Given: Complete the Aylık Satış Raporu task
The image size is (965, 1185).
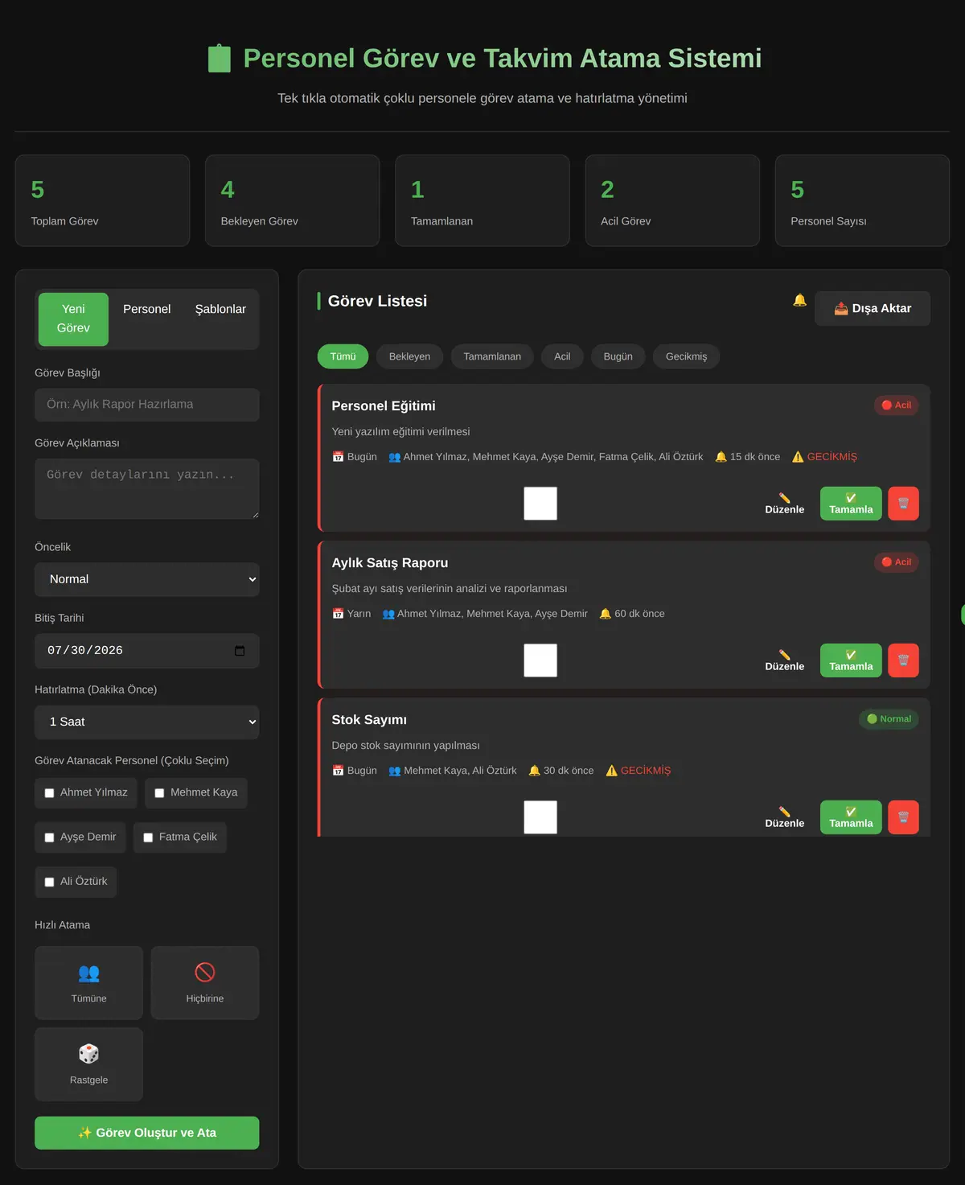Looking at the screenshot, I should click(851, 660).
